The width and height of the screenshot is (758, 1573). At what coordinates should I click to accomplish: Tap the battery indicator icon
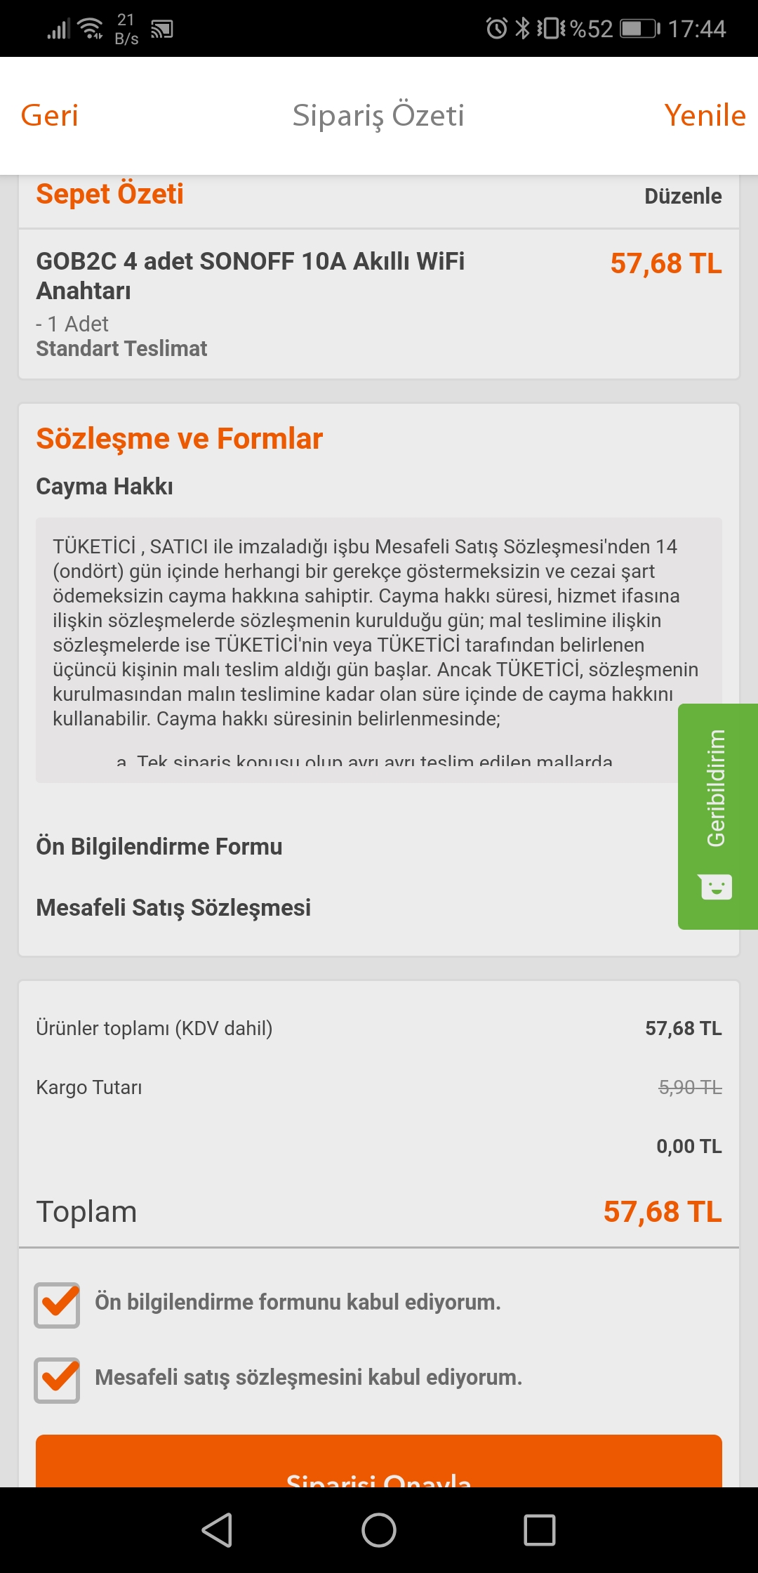pyautogui.click(x=640, y=29)
